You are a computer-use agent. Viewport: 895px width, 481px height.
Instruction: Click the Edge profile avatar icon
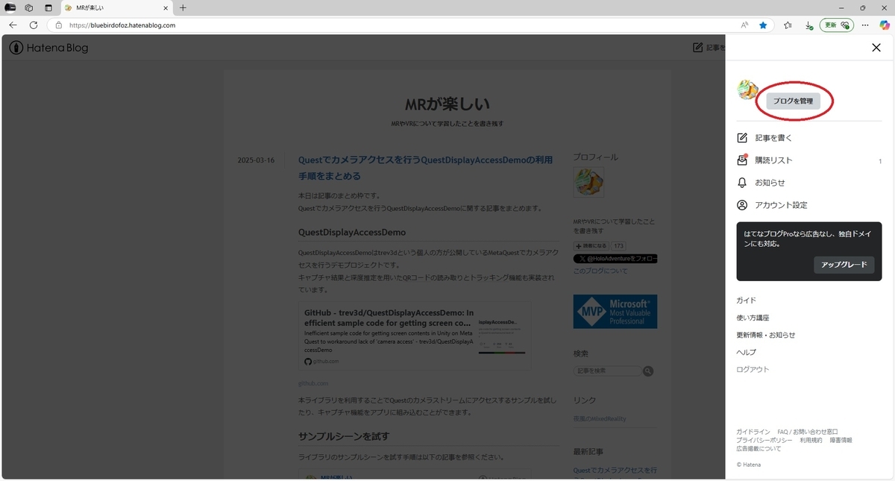point(10,7)
